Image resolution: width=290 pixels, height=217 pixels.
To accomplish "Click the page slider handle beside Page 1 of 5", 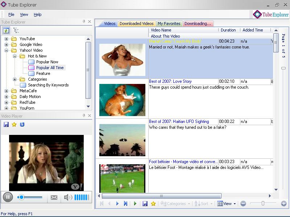I will pyautogui.click(x=283, y=68).
